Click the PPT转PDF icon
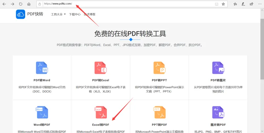The height and width of the screenshot is (133, 264). 159,112
